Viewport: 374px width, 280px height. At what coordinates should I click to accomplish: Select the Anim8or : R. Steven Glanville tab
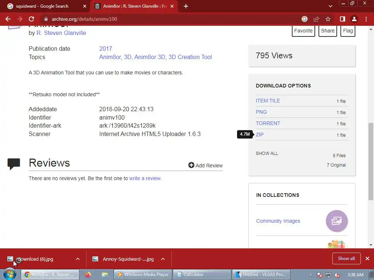[x=134, y=6]
